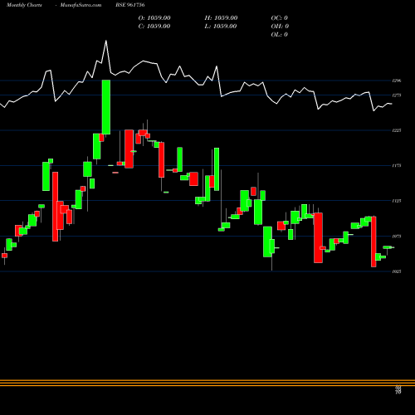The image size is (415, 415).
Task: Click the 1025 price axis label
Action: tap(397, 271)
